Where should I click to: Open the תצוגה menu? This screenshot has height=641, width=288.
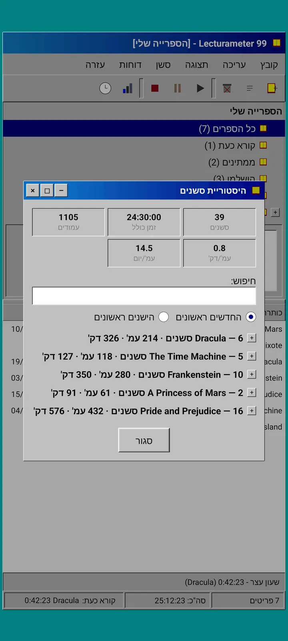(x=196, y=65)
